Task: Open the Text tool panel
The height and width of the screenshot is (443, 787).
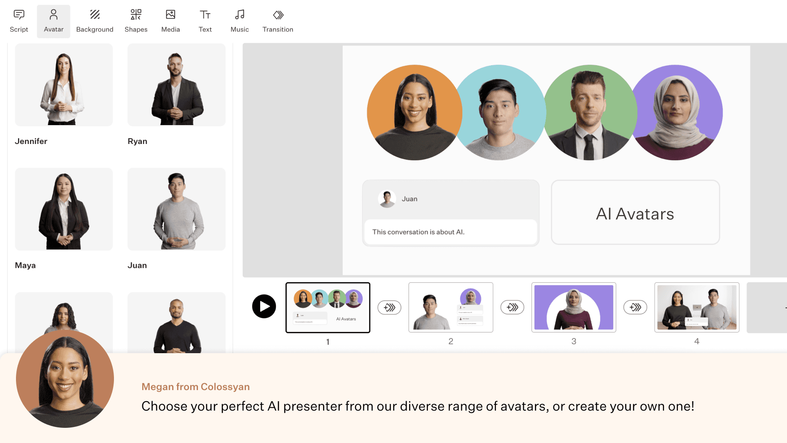Action: coord(205,21)
